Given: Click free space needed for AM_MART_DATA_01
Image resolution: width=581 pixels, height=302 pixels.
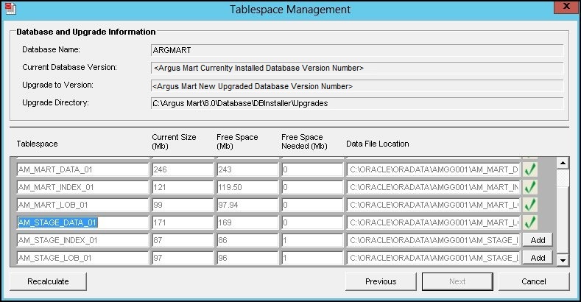Looking at the screenshot, I should [x=312, y=169].
